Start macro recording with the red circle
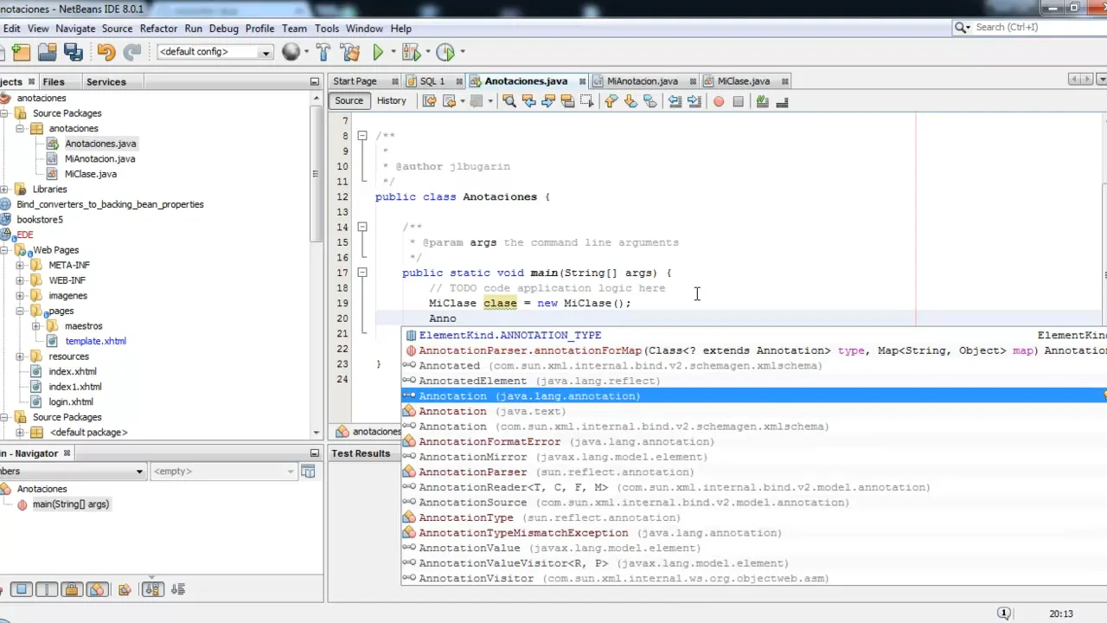The height and width of the screenshot is (623, 1107). (x=718, y=101)
